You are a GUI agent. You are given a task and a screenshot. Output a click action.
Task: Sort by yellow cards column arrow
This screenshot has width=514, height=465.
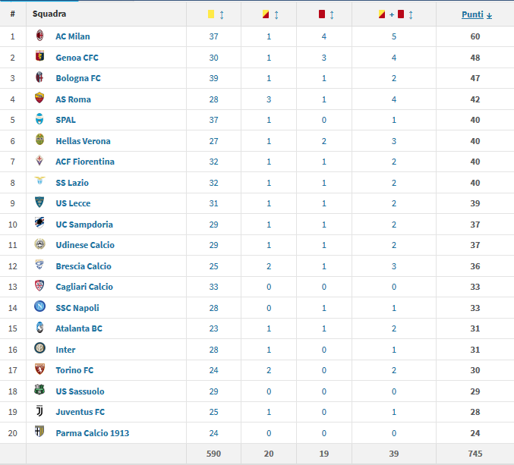click(222, 15)
